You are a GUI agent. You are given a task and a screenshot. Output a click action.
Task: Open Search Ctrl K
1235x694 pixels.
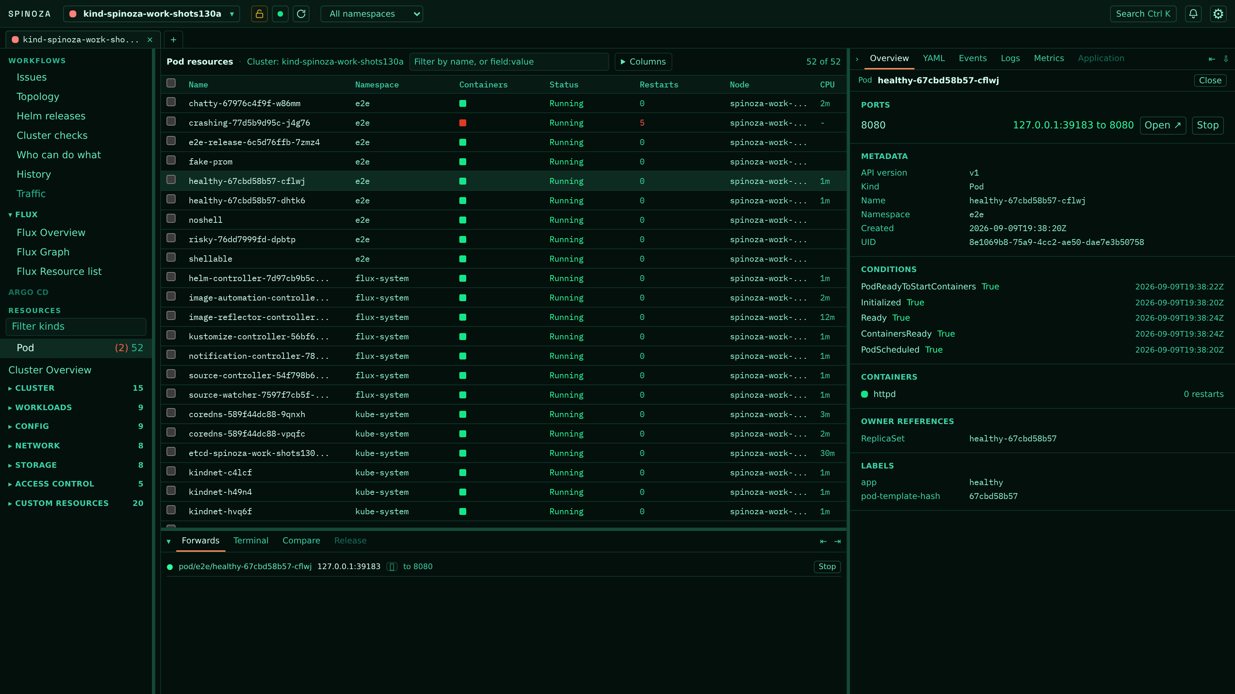click(1143, 14)
